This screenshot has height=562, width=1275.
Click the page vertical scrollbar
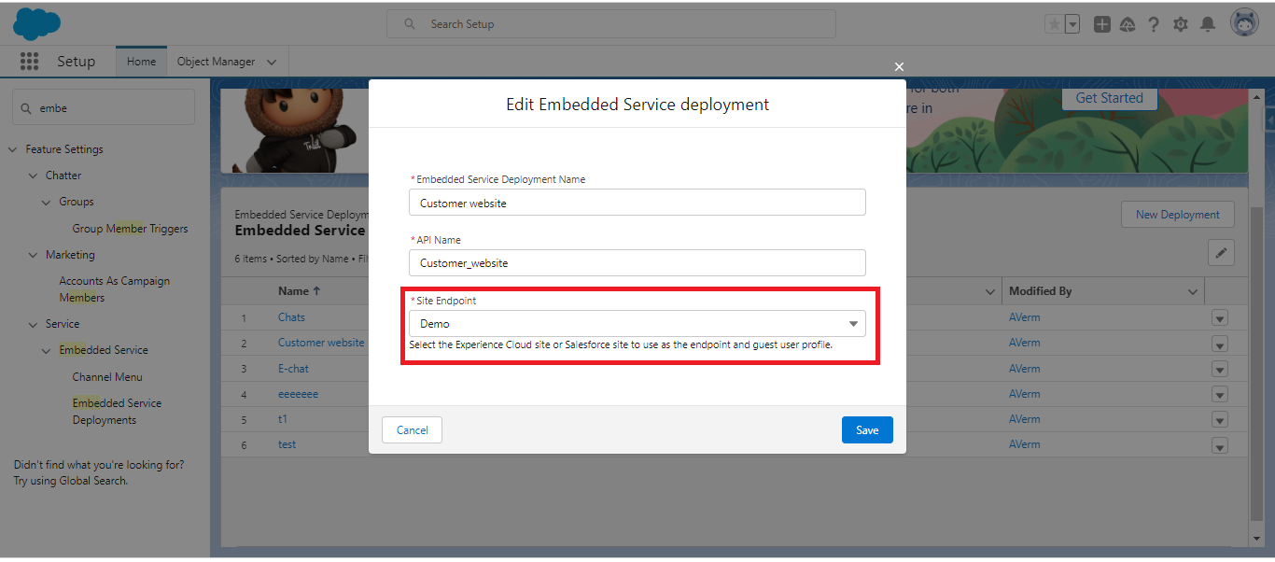(1255, 364)
